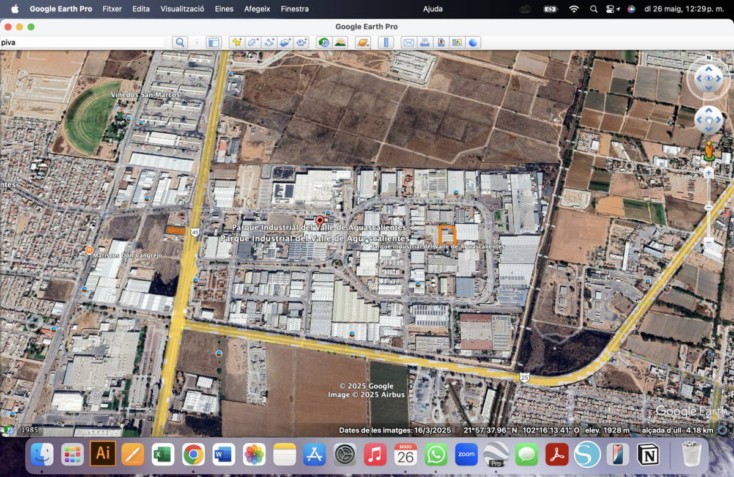The image size is (734, 477).
Task: Click the route 45 highway shield
Action: (x=195, y=232)
